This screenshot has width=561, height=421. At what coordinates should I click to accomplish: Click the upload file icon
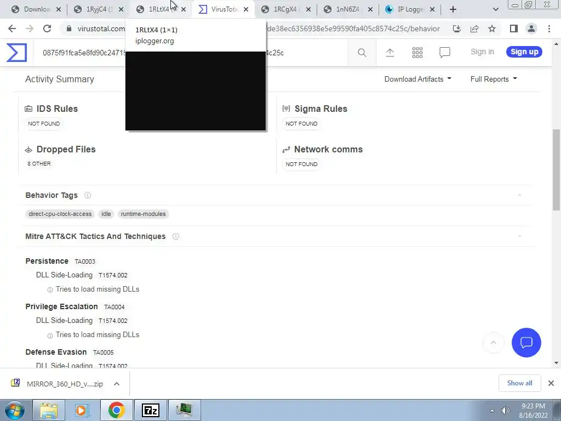[x=390, y=53]
